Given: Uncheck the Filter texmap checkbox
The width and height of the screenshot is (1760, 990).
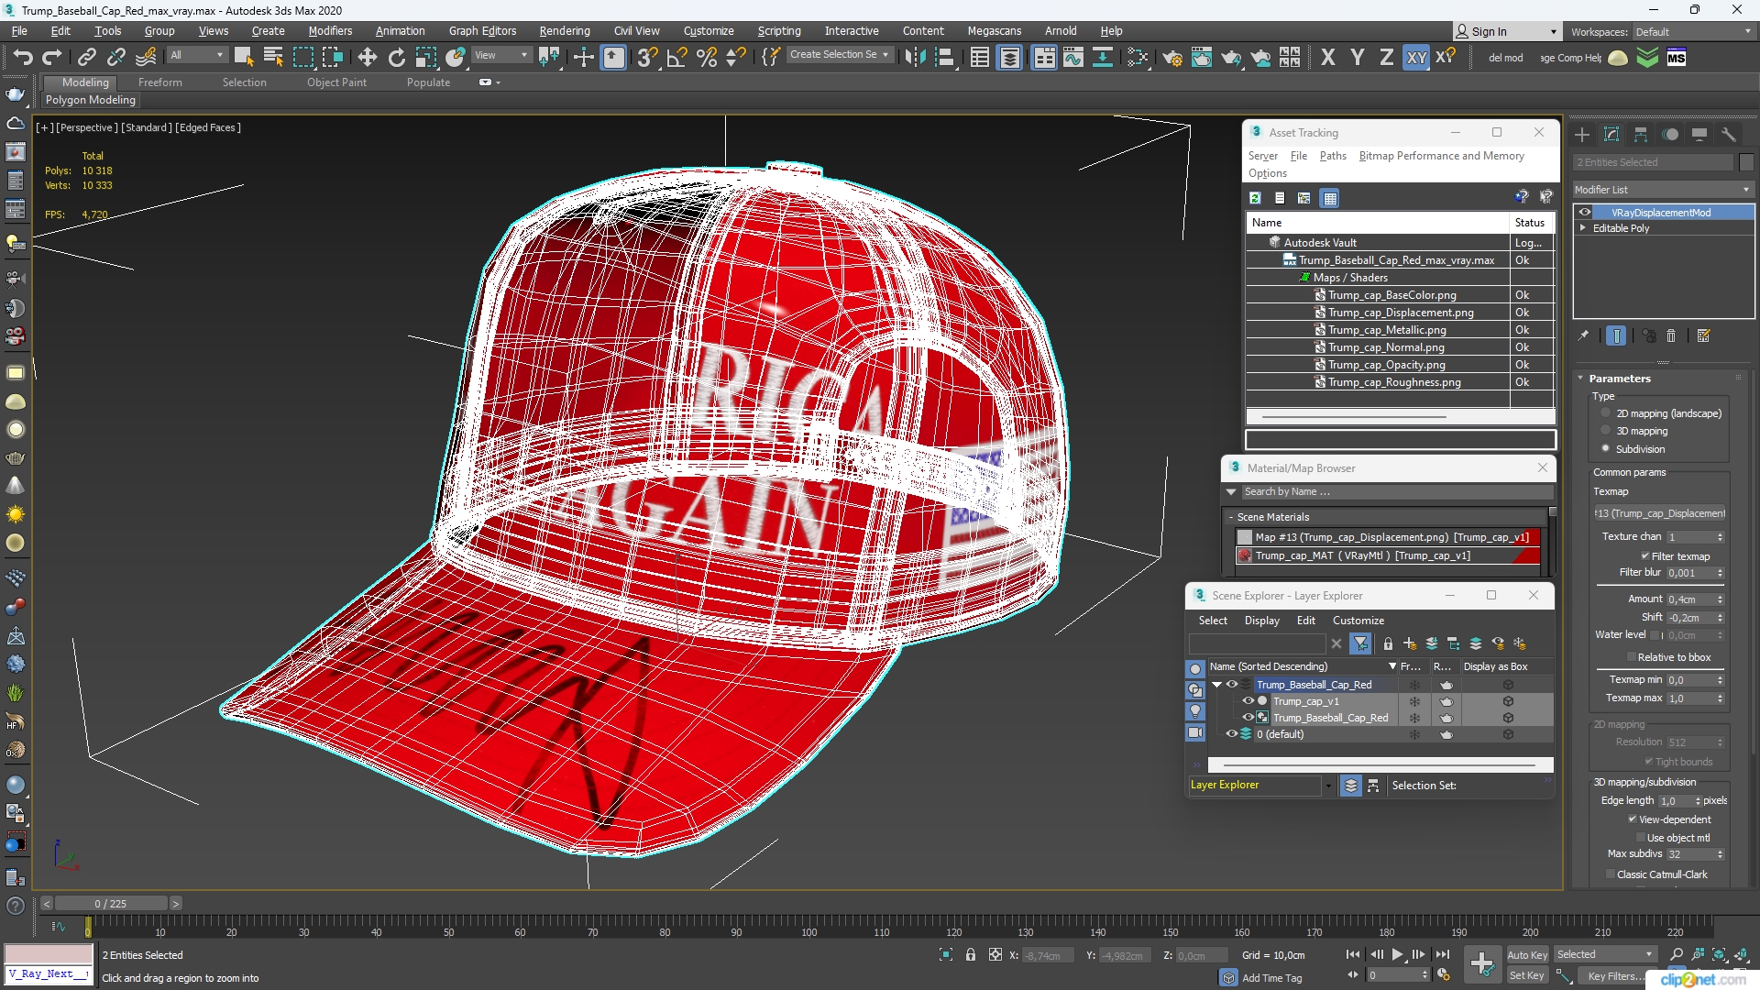Looking at the screenshot, I should 1644,556.
